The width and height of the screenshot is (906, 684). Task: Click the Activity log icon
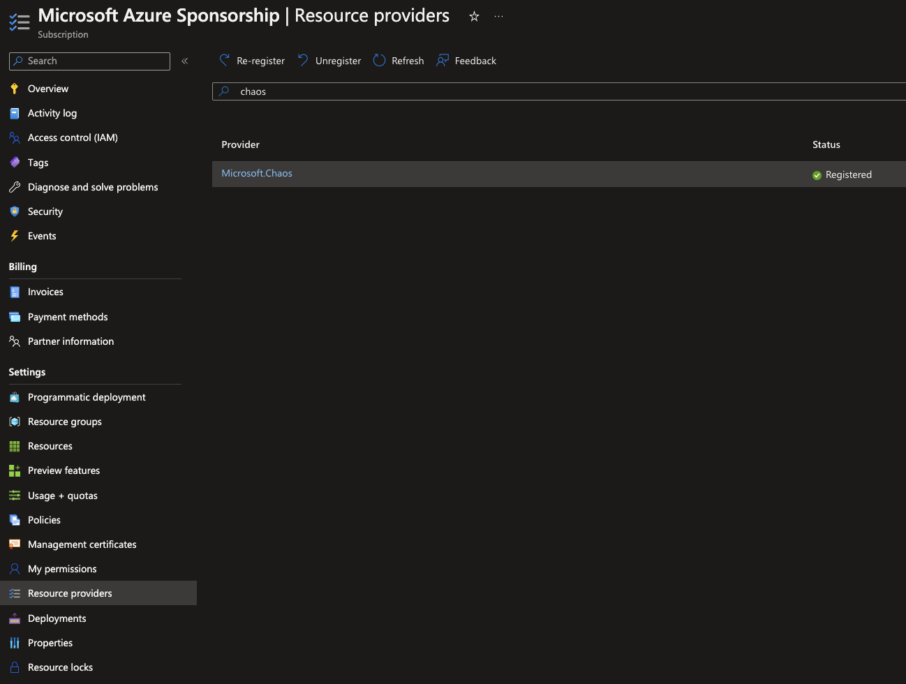15,113
